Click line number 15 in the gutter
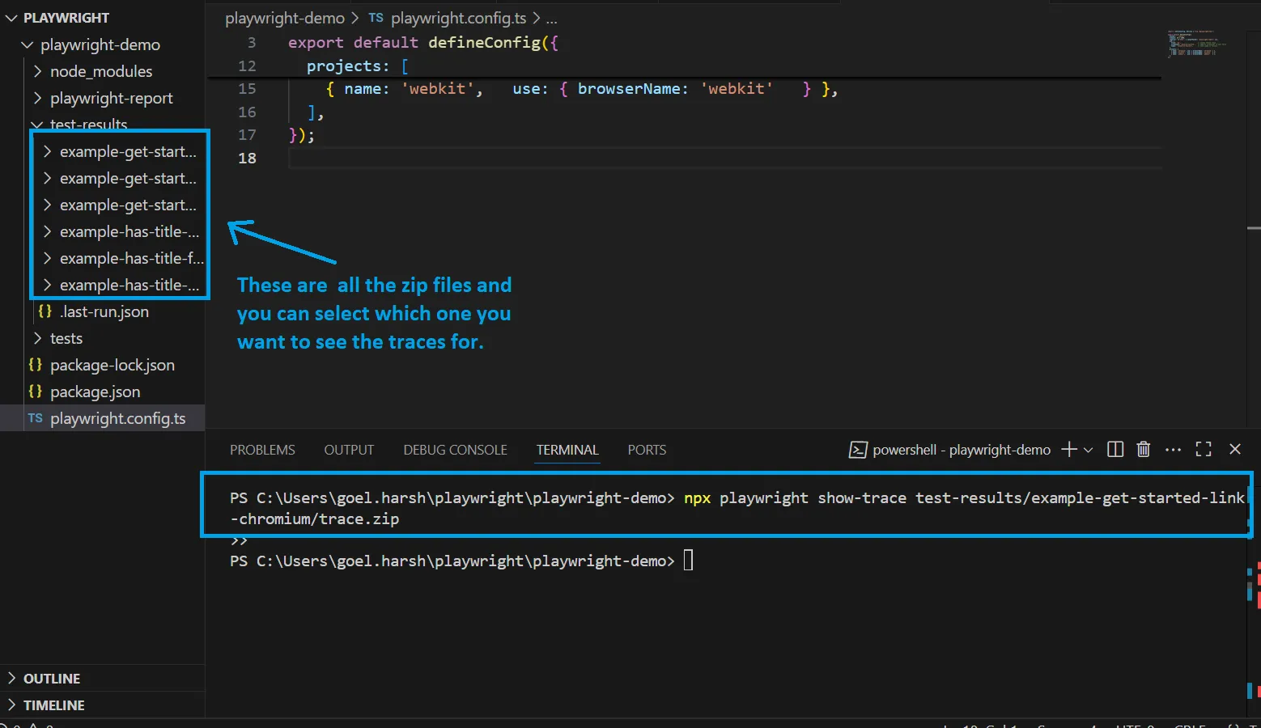Screen dimensions: 1261x728 247,89
